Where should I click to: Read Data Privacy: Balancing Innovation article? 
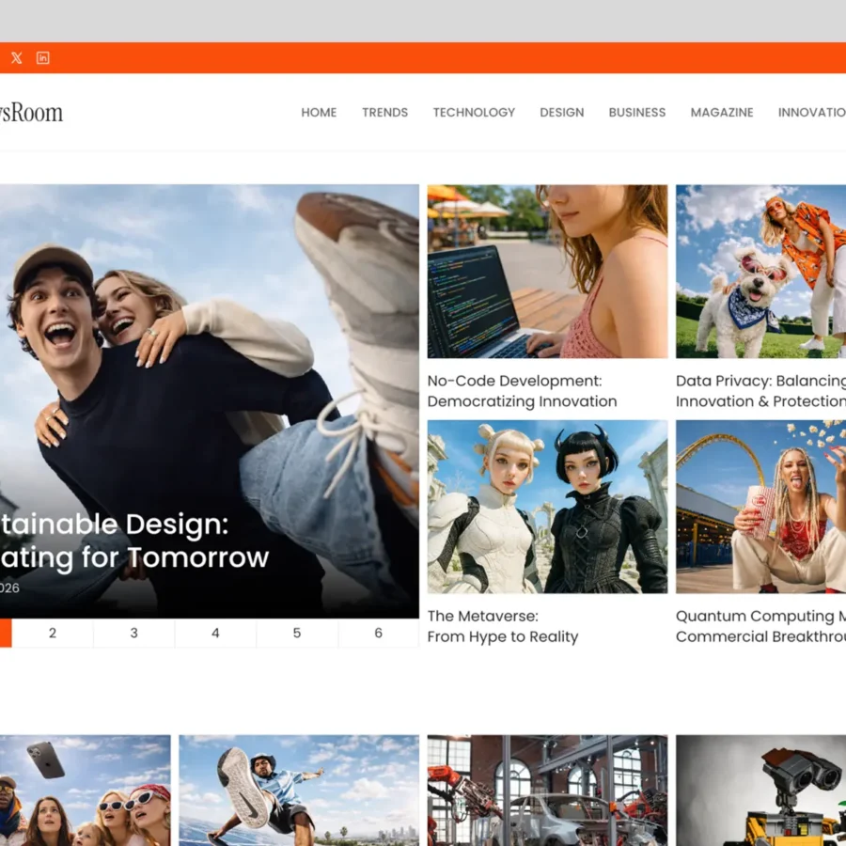(x=760, y=391)
